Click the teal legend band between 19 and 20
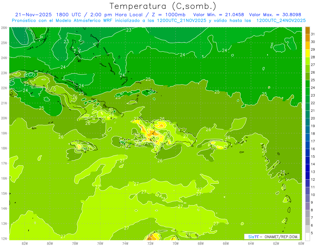 [x=307, y=122]
